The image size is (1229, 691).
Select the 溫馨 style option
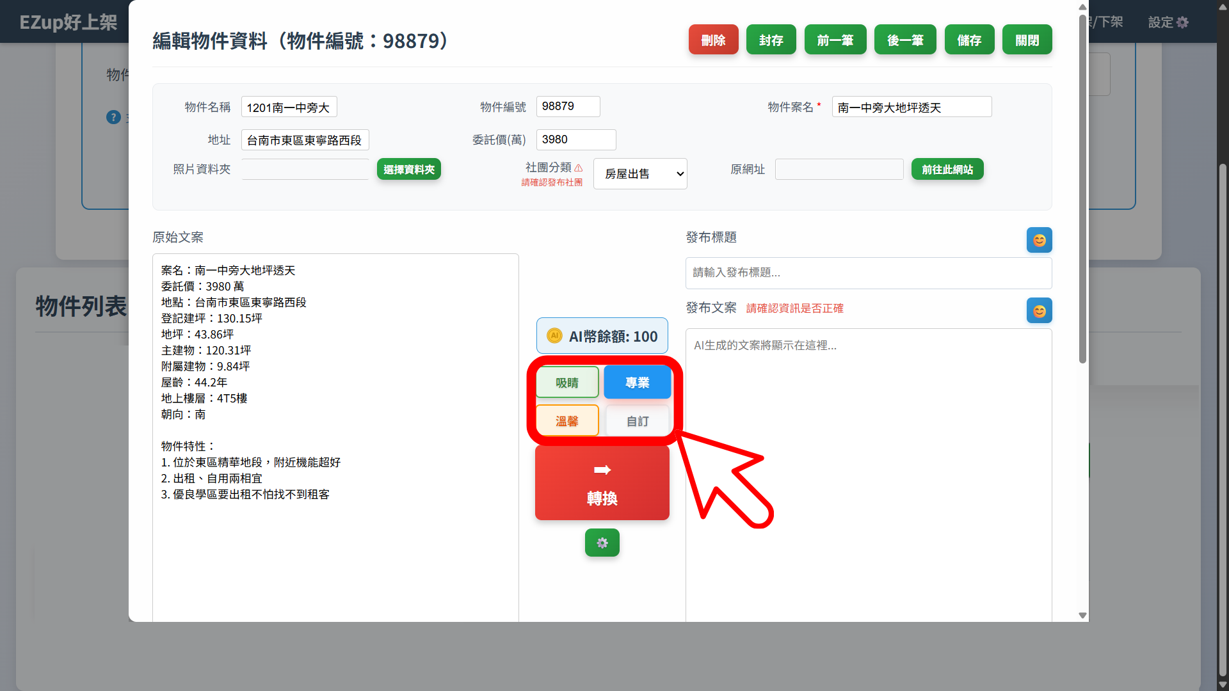coord(567,421)
